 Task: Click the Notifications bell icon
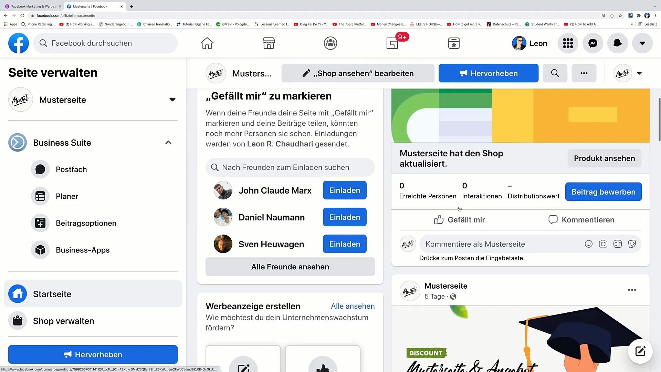[617, 43]
